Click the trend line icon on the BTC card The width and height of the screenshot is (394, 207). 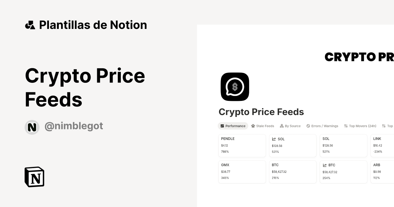(x=324, y=165)
